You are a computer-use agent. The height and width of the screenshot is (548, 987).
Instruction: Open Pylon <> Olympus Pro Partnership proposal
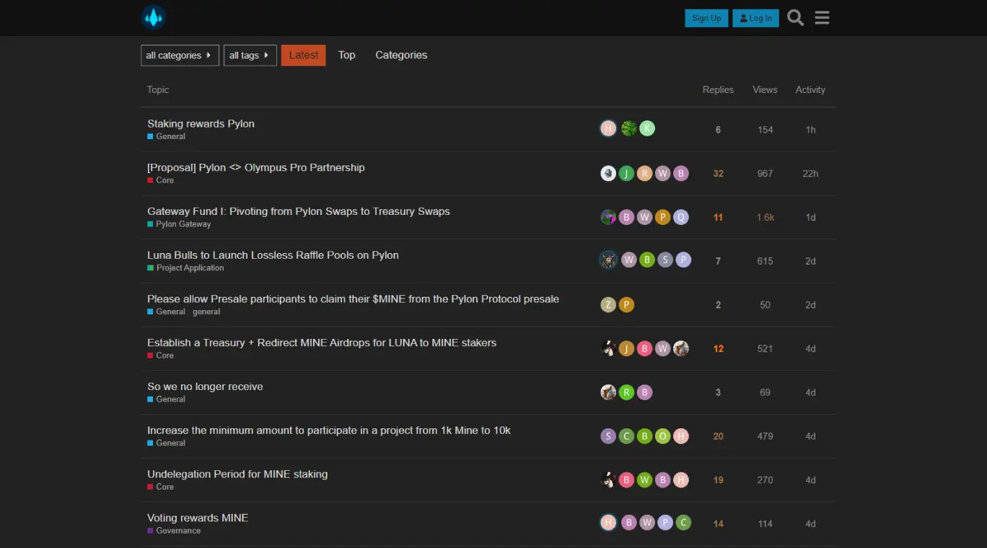tap(256, 167)
